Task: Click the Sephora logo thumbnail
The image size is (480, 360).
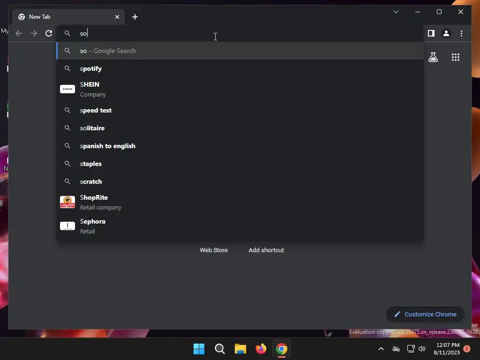Action: click(67, 226)
